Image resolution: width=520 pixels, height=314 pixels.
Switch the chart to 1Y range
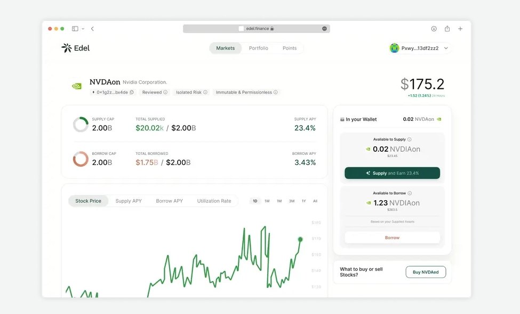[x=303, y=201]
